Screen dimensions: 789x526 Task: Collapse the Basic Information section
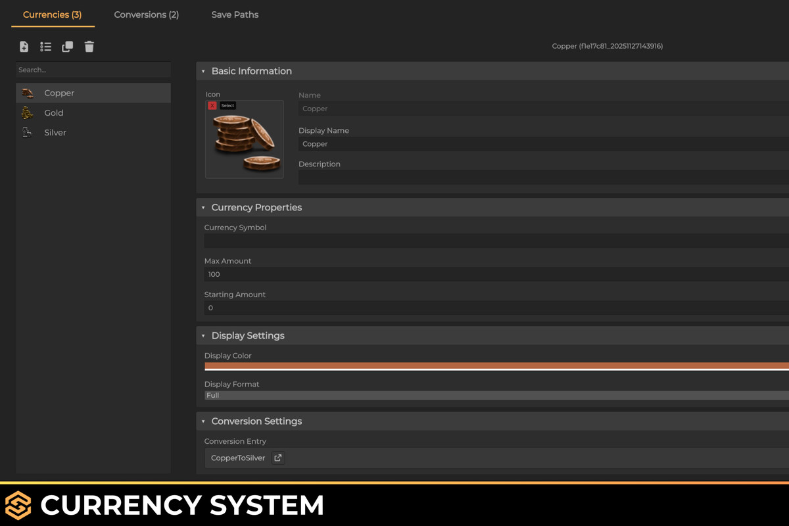click(x=204, y=71)
